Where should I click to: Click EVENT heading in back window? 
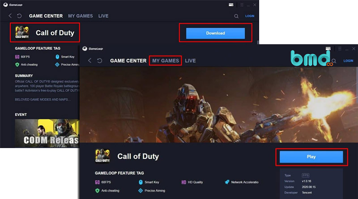(x=21, y=114)
